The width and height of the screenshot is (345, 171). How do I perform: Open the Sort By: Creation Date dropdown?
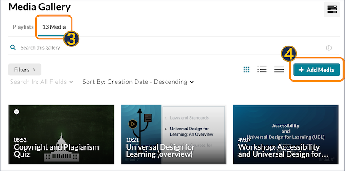click(x=138, y=82)
